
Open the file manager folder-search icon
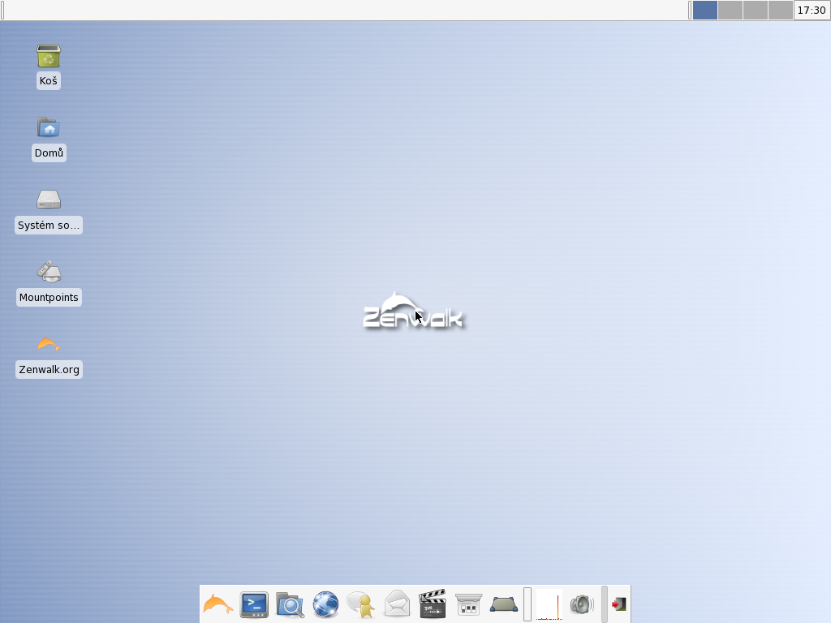click(290, 604)
